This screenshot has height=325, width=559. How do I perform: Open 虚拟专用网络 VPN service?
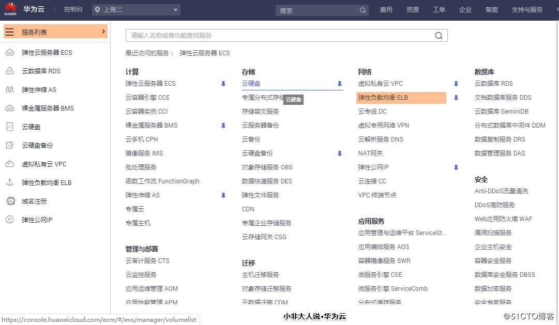pyautogui.click(x=384, y=126)
